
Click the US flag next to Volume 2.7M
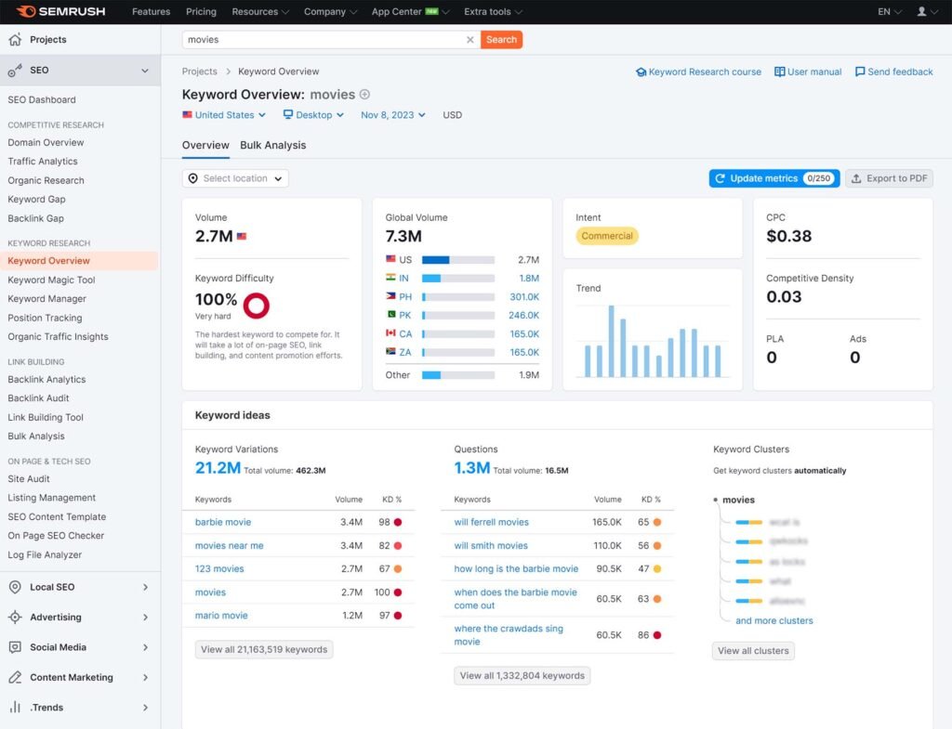(x=242, y=237)
